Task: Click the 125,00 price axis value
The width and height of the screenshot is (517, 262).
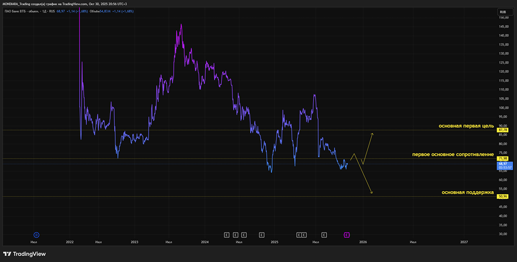Action: coord(503,63)
